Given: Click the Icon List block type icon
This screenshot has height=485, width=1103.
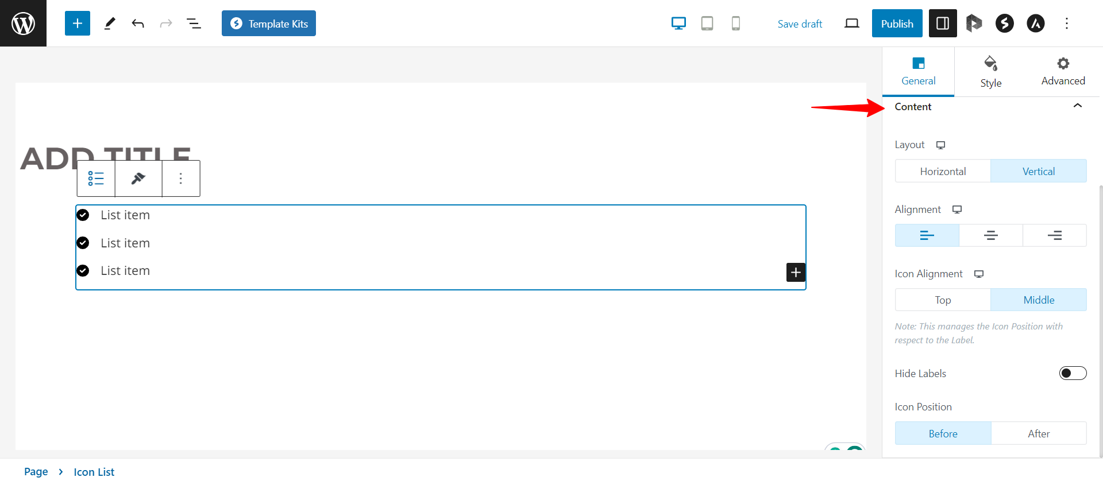Looking at the screenshot, I should (x=96, y=179).
